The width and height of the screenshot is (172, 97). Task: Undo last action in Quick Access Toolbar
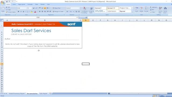click(9, 1)
